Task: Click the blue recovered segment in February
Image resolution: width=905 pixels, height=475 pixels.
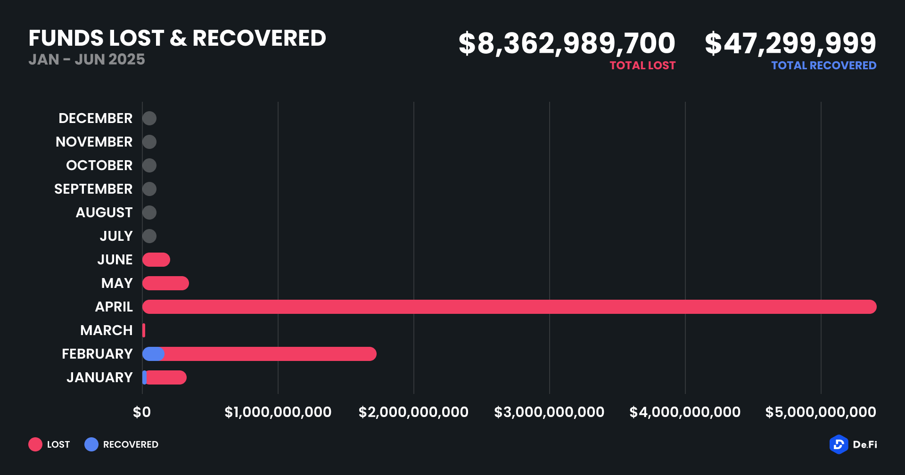Action: 153,354
